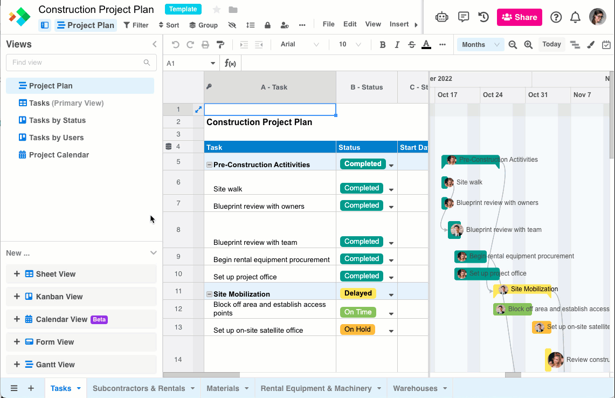615x398 pixels.
Task: Toggle italic formatting
Action: coord(397,45)
